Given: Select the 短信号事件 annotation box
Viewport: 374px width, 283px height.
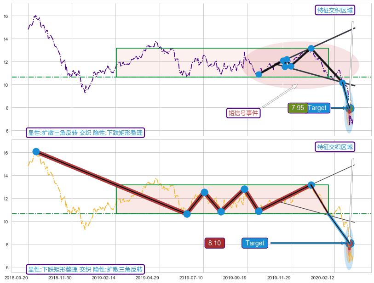Looking at the screenshot, I should 244,113.
